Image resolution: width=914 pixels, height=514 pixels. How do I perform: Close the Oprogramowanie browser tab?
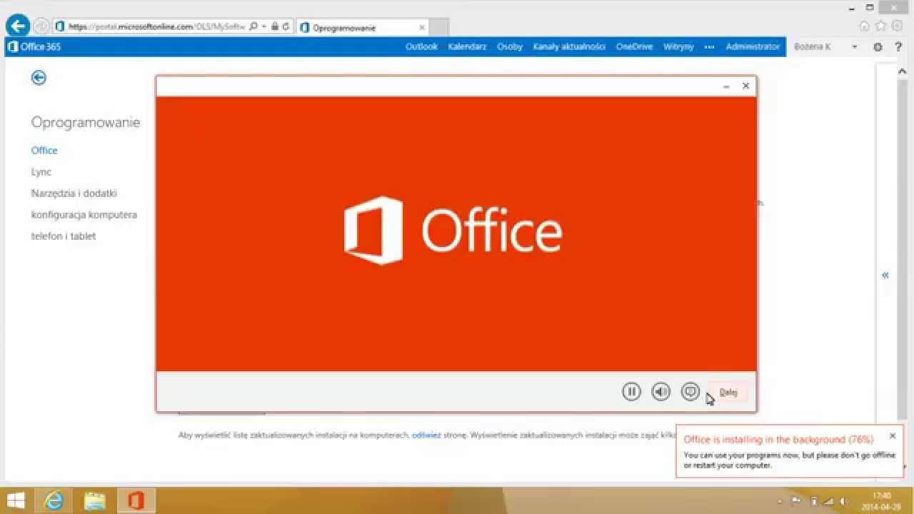[x=422, y=27]
